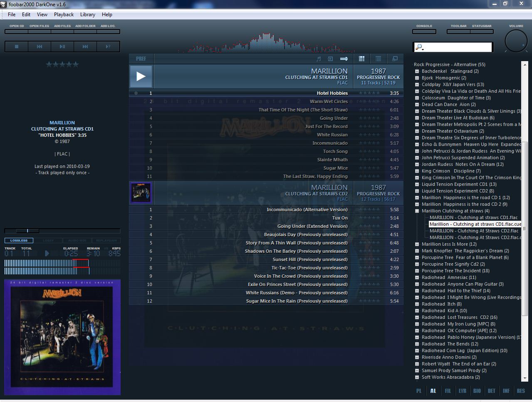532x402 pixels.
Task: Open the PREF preferences button
Action: [141, 59]
